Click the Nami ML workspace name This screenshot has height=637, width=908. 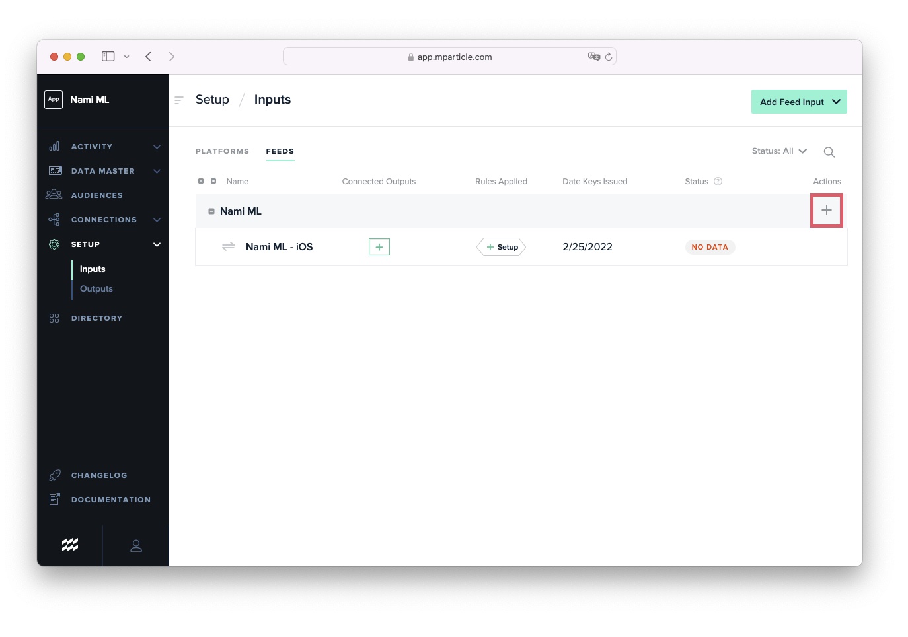pyautogui.click(x=90, y=100)
